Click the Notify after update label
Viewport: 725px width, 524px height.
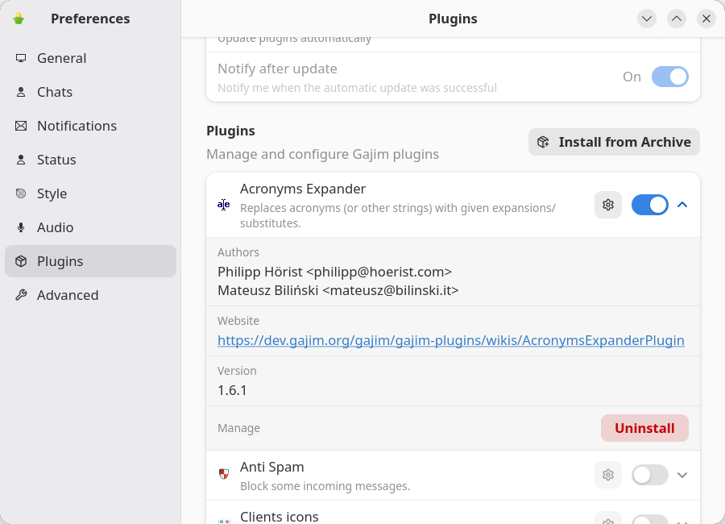click(x=277, y=69)
